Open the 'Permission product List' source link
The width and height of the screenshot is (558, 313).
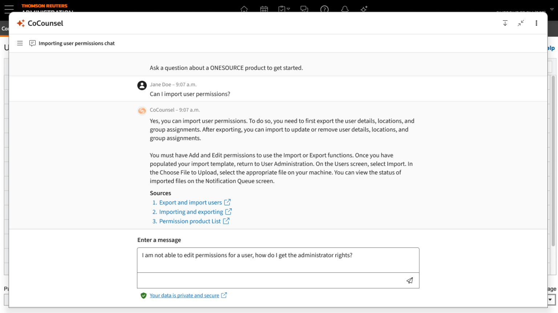[x=190, y=221]
